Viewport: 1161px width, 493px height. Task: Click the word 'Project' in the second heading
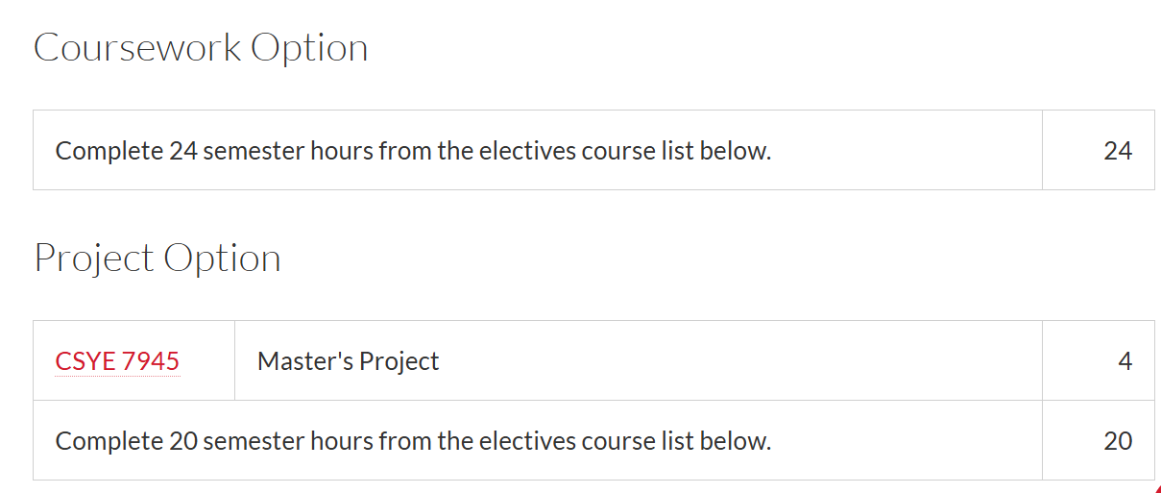(94, 259)
